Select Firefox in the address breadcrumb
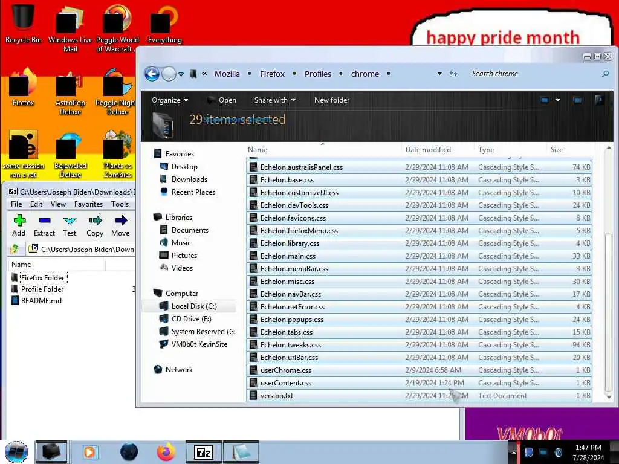The width and height of the screenshot is (619, 464). coord(272,74)
